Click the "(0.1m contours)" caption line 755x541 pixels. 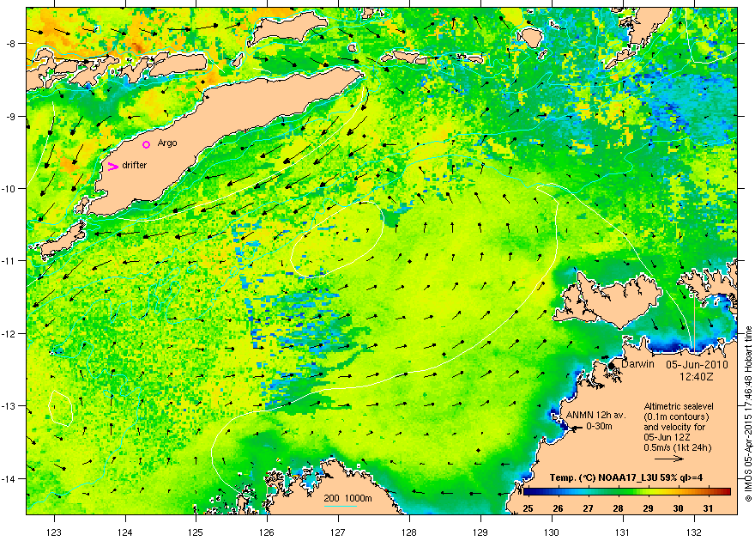[x=676, y=416]
